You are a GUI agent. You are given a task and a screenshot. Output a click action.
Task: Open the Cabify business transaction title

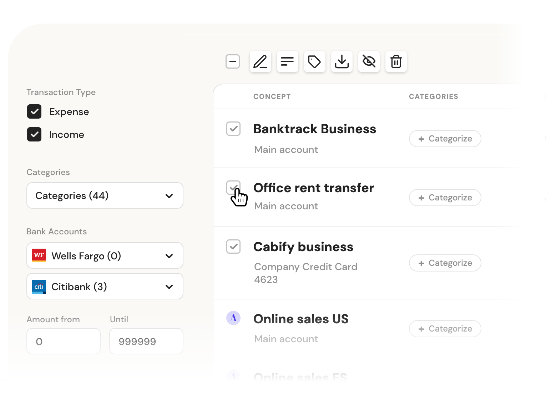coord(303,247)
